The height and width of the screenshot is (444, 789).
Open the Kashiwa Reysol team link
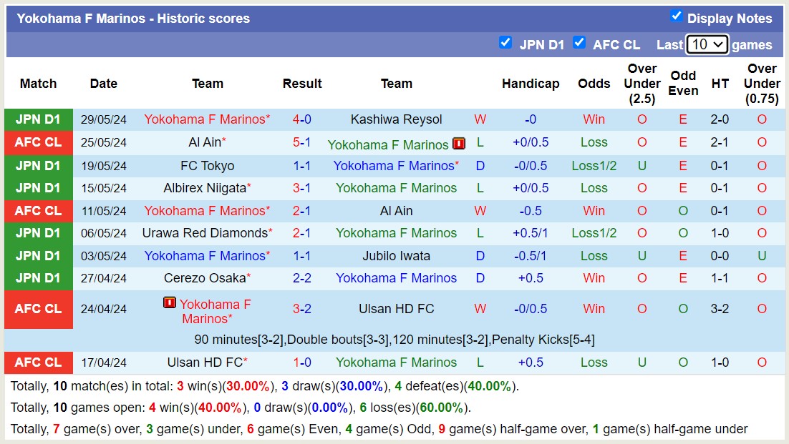coord(397,119)
